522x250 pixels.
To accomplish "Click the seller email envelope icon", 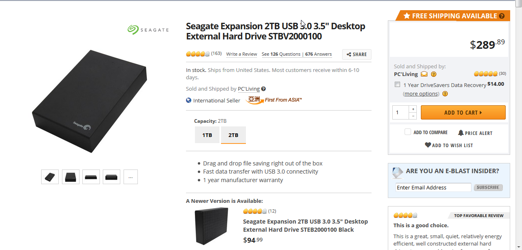I will pyautogui.click(x=424, y=74).
